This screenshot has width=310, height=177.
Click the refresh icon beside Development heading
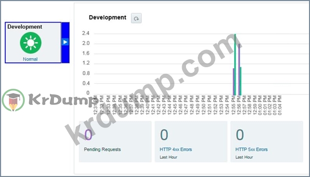click(x=136, y=18)
